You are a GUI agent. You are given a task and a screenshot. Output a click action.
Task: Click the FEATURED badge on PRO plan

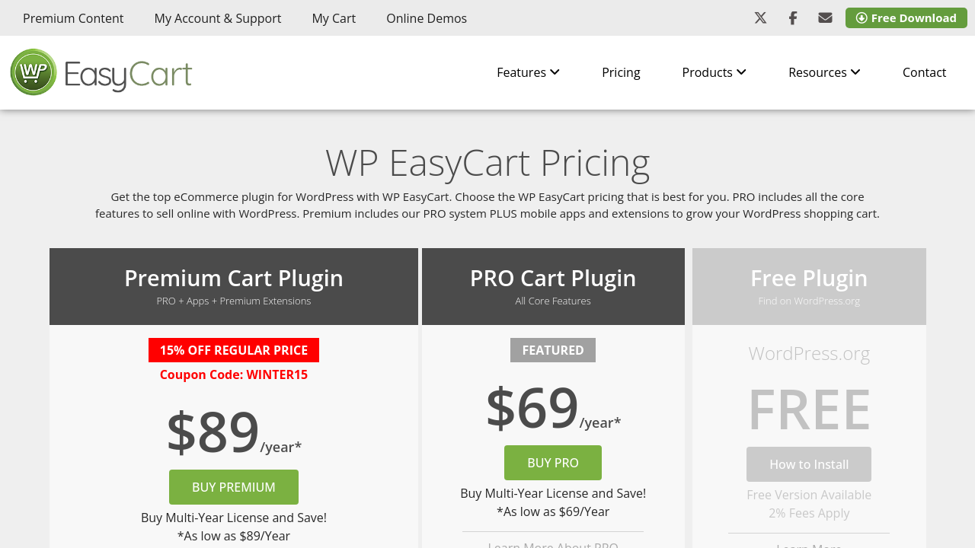(x=553, y=350)
